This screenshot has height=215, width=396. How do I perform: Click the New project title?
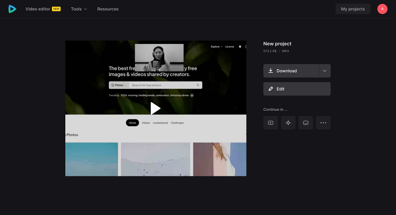277,43
